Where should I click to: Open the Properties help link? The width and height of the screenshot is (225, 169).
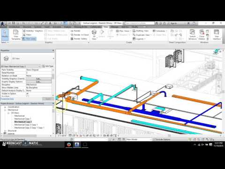click(7, 99)
